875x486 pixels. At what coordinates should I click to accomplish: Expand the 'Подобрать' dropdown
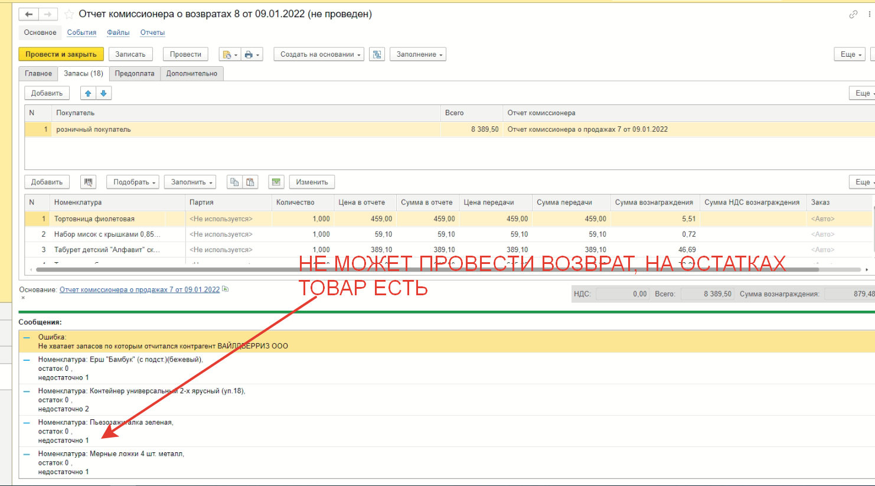click(134, 182)
